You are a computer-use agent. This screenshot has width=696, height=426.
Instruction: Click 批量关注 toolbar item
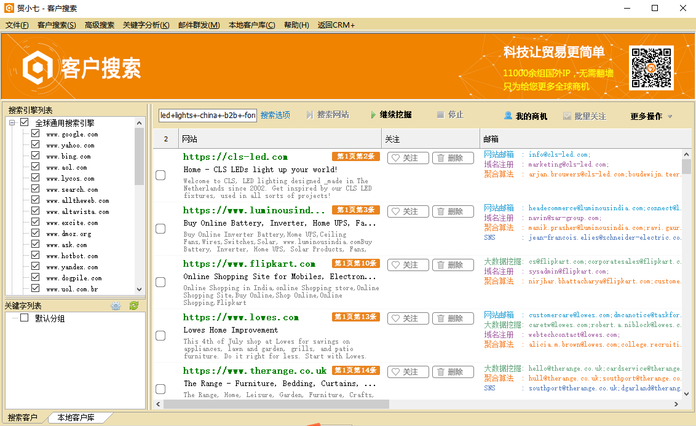coord(585,116)
